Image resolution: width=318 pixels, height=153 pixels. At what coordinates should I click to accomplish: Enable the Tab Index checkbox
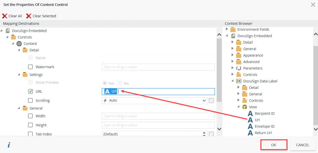click(x=30, y=134)
